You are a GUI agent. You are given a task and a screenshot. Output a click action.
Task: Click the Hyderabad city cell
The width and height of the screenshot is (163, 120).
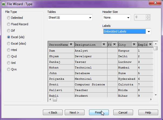(x=128, y=79)
